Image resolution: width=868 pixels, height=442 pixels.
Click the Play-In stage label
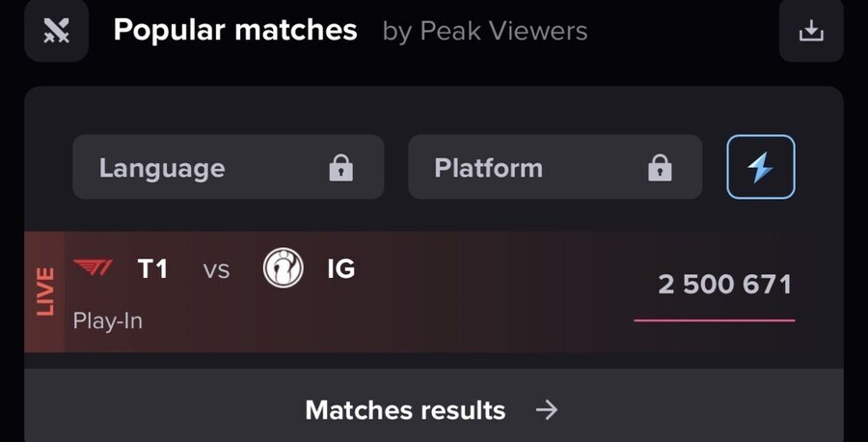pos(108,320)
